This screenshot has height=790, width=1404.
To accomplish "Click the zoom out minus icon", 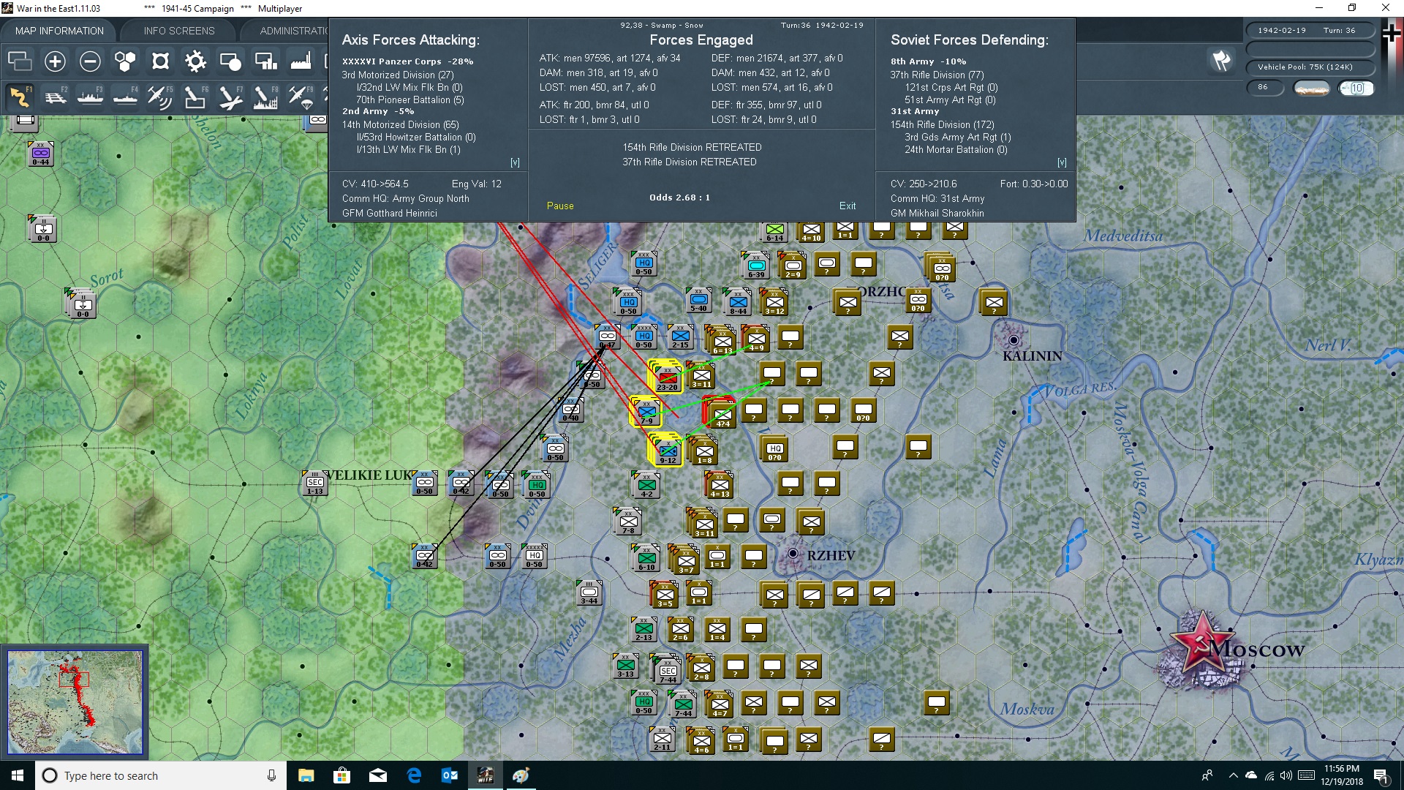I will point(90,61).
